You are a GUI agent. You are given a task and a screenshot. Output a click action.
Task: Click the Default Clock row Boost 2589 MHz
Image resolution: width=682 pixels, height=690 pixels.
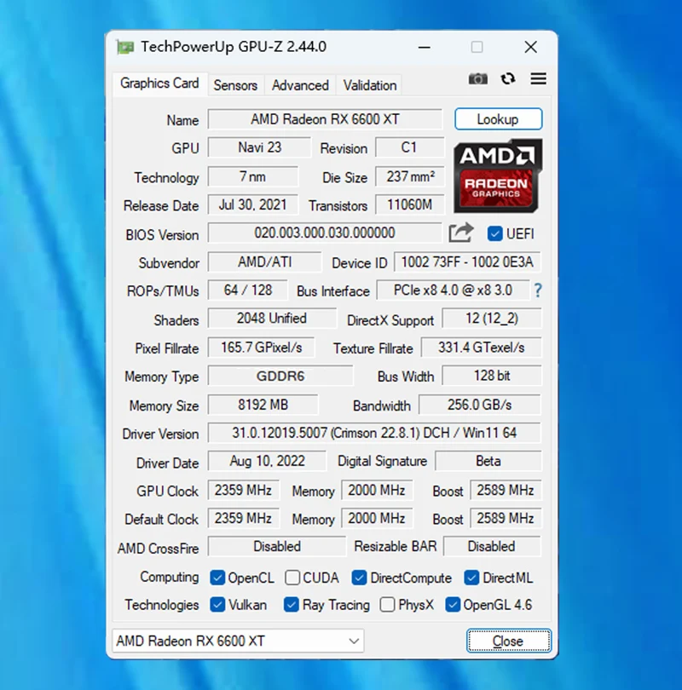[x=506, y=519]
